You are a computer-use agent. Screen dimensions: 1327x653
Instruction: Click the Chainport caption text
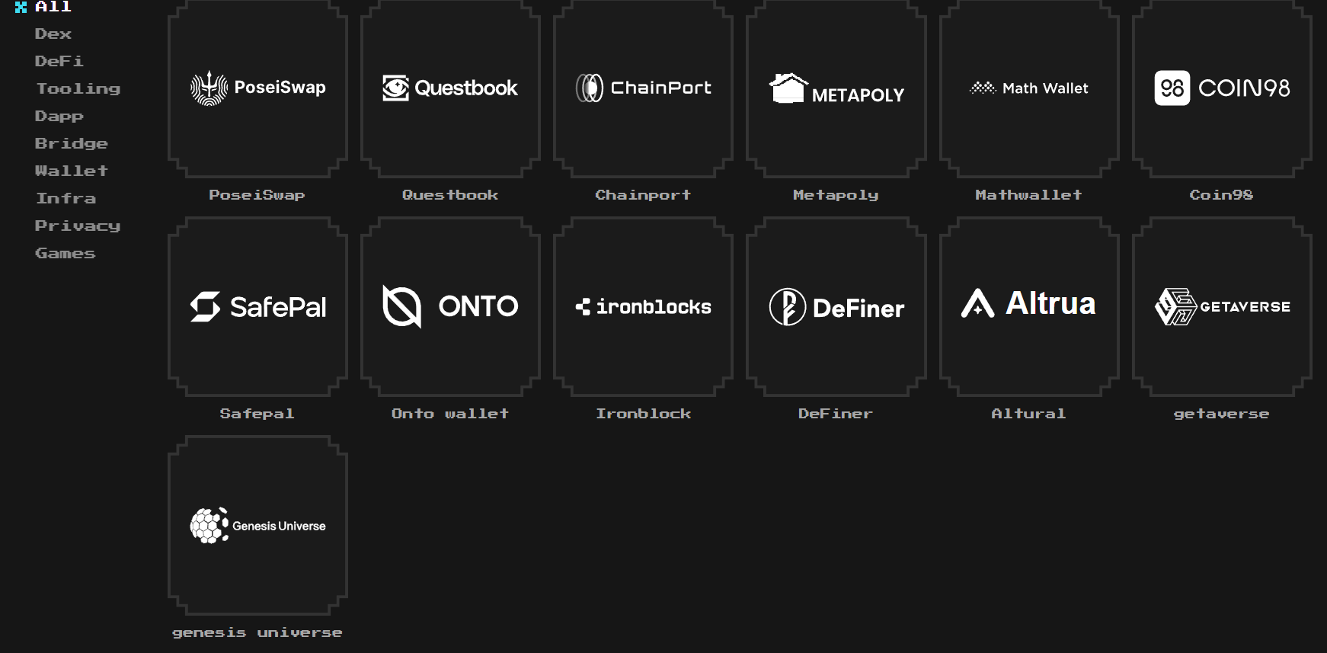click(643, 195)
